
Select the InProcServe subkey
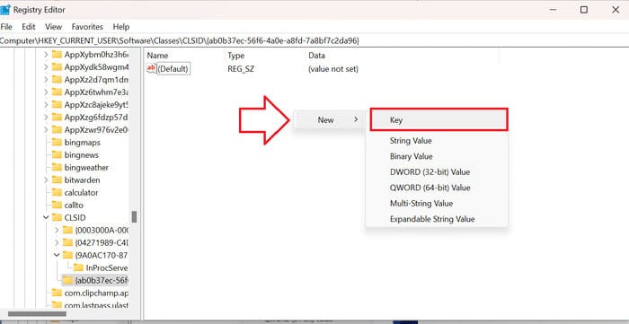coord(107,268)
